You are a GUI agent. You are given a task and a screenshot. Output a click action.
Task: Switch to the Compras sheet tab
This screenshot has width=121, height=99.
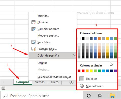[23, 82]
